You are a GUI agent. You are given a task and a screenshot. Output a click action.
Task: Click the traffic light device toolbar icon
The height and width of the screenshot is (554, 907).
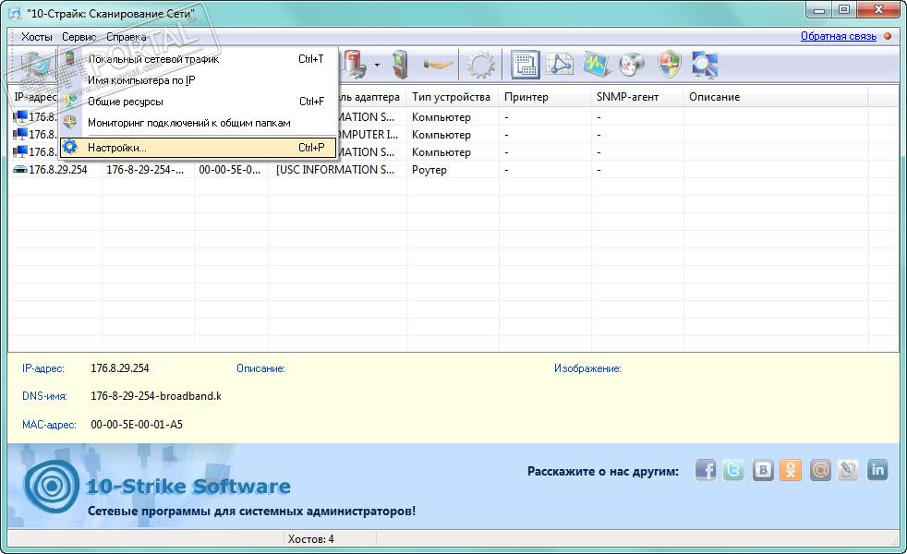(x=400, y=65)
